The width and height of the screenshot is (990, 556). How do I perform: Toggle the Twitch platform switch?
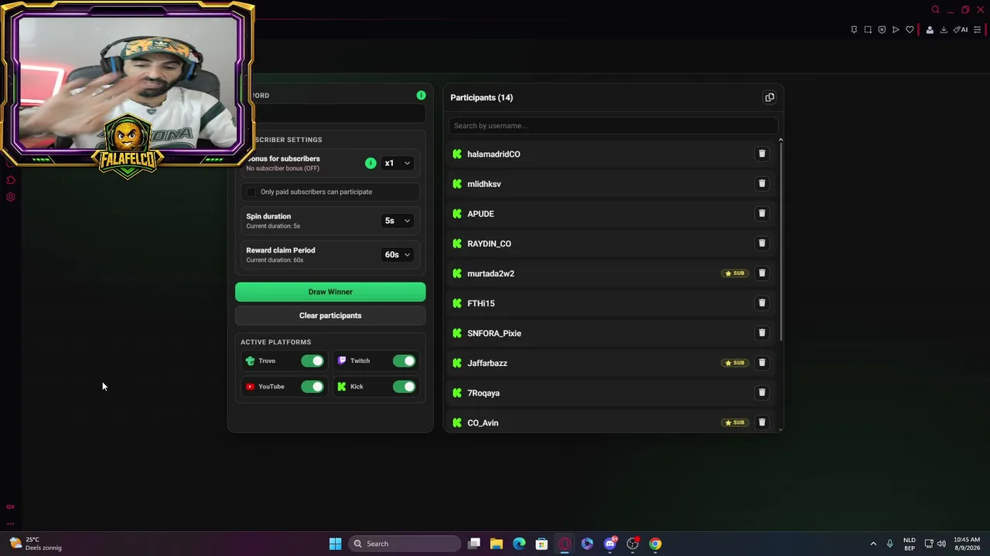pyautogui.click(x=404, y=361)
